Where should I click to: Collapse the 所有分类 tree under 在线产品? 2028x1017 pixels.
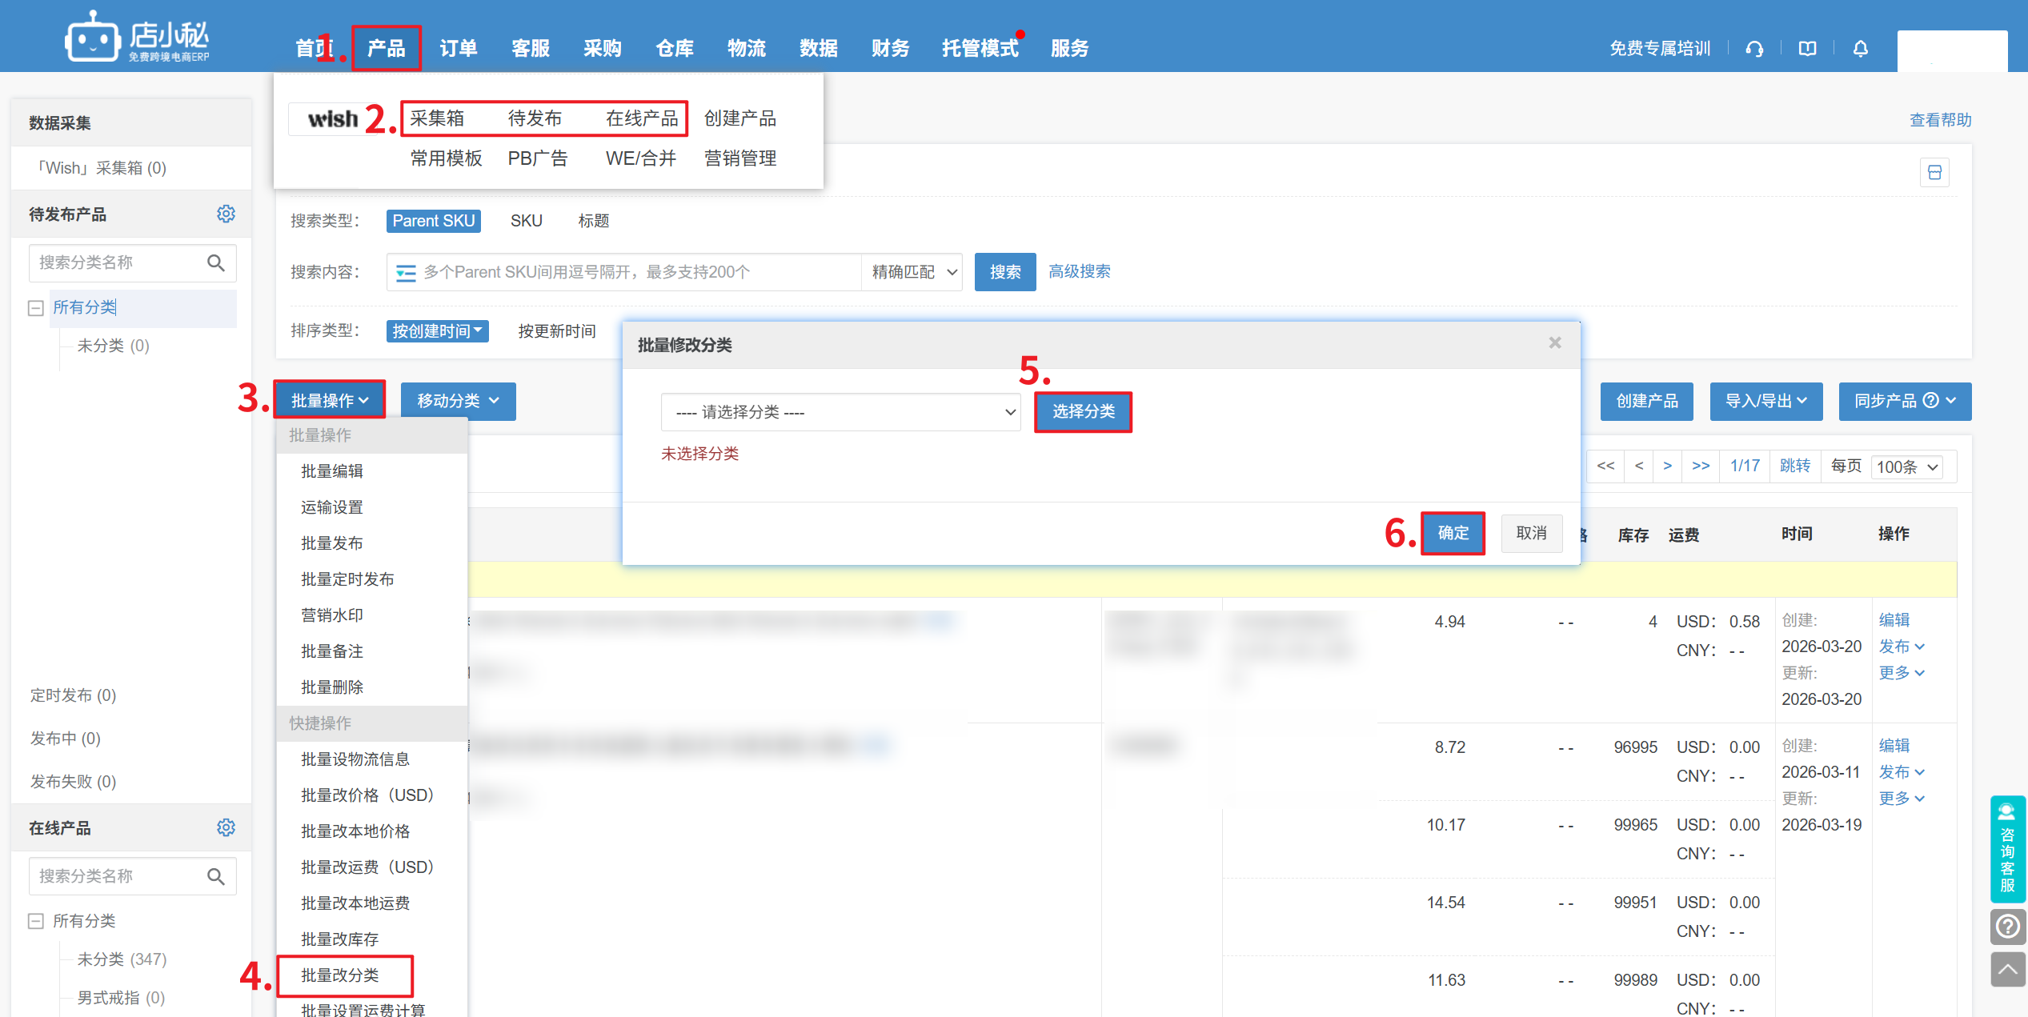[x=35, y=921]
